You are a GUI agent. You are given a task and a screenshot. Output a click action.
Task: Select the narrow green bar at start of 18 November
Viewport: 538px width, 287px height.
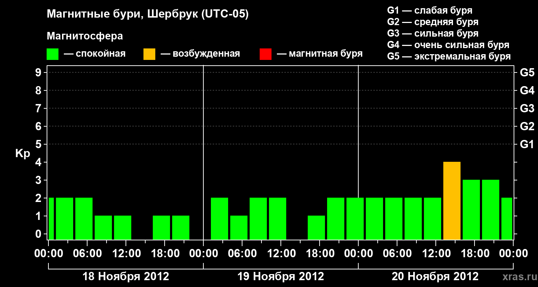pyautogui.click(x=51, y=219)
